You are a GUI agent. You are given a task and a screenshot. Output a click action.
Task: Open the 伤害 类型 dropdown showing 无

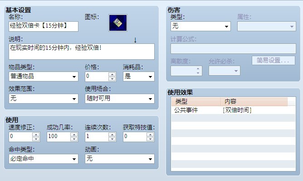click(x=200, y=26)
